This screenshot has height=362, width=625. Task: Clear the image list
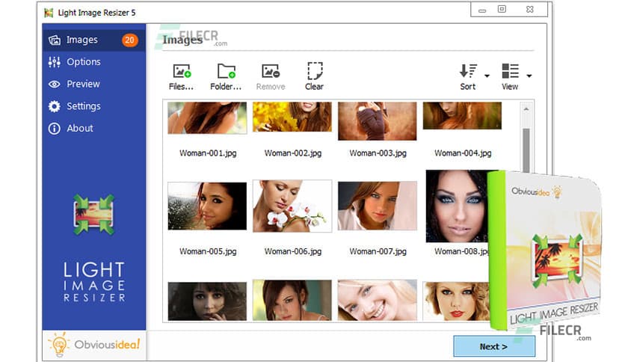(x=315, y=76)
